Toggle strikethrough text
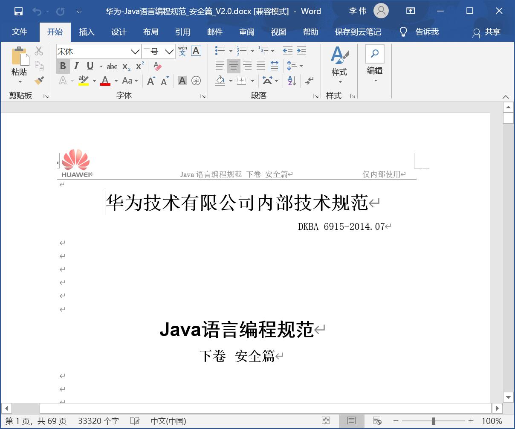This screenshot has width=515, height=429. pyautogui.click(x=112, y=67)
